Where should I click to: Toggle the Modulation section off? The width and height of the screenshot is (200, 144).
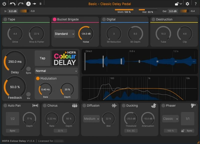[x=38, y=78]
